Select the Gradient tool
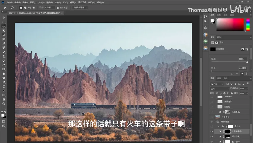Image resolution: width=253 pixels, height=143 pixels. point(4,69)
